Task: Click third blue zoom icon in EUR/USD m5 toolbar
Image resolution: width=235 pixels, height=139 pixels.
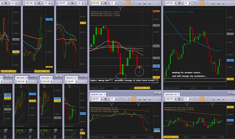Action: point(150,3)
